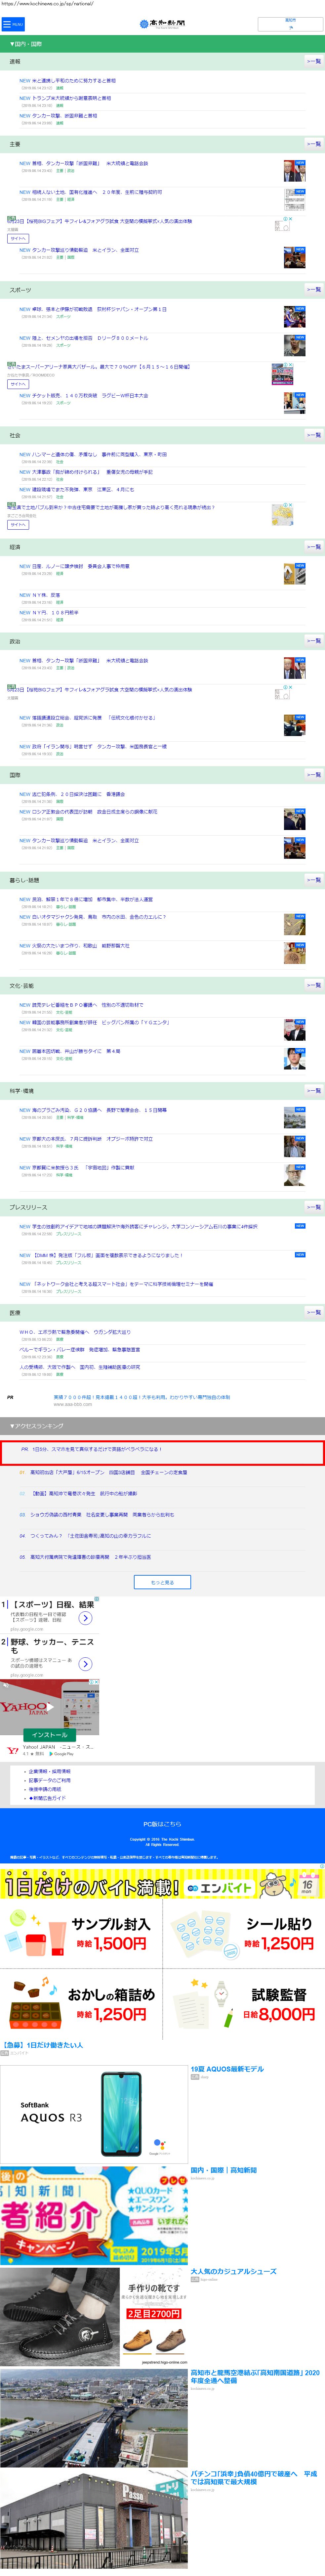The image size is (325, 2576).
Task: Expand the 国内・国際 section header
Action: 162,44
